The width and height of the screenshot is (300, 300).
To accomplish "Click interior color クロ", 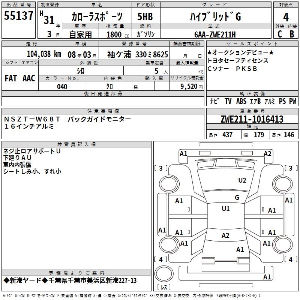I will point(109,87).
